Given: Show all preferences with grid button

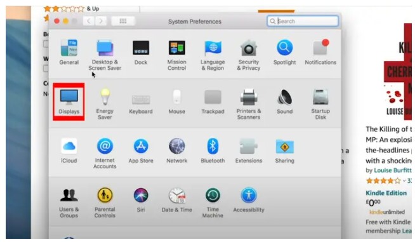Looking at the screenshot, I should (123, 21).
